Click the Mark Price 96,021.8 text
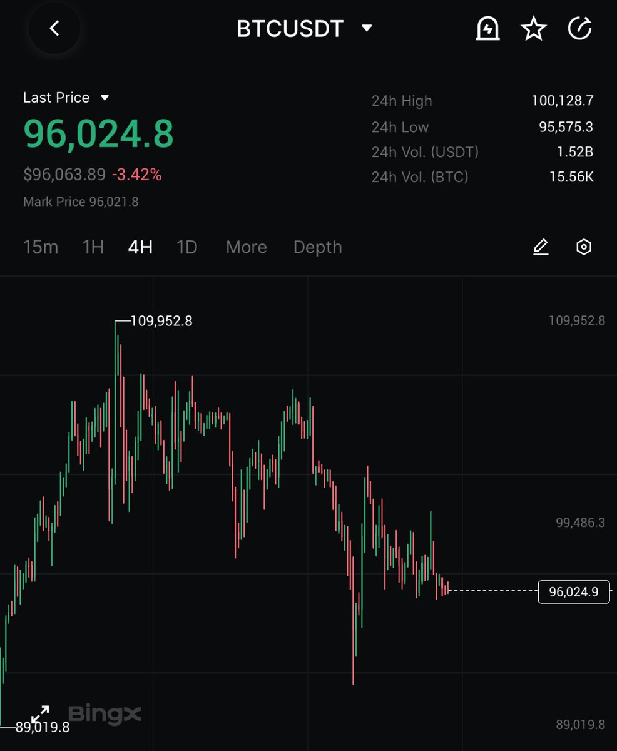The width and height of the screenshot is (617, 751). pyautogui.click(x=80, y=202)
